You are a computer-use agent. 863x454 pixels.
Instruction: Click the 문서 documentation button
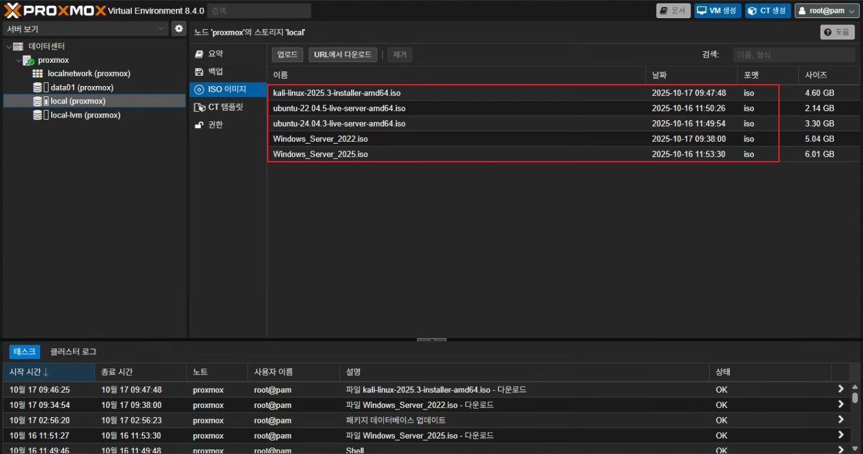(673, 11)
